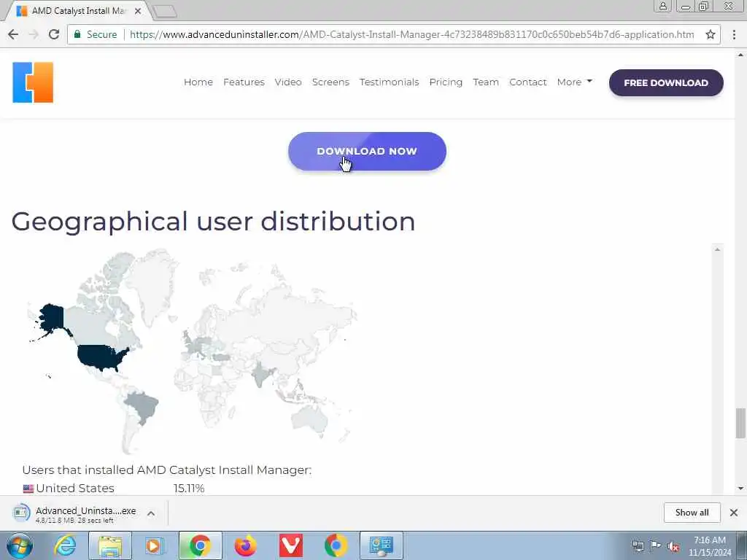Open the Advanced_Uninsta....exe download item
747x560 pixels.
[x=86, y=514]
